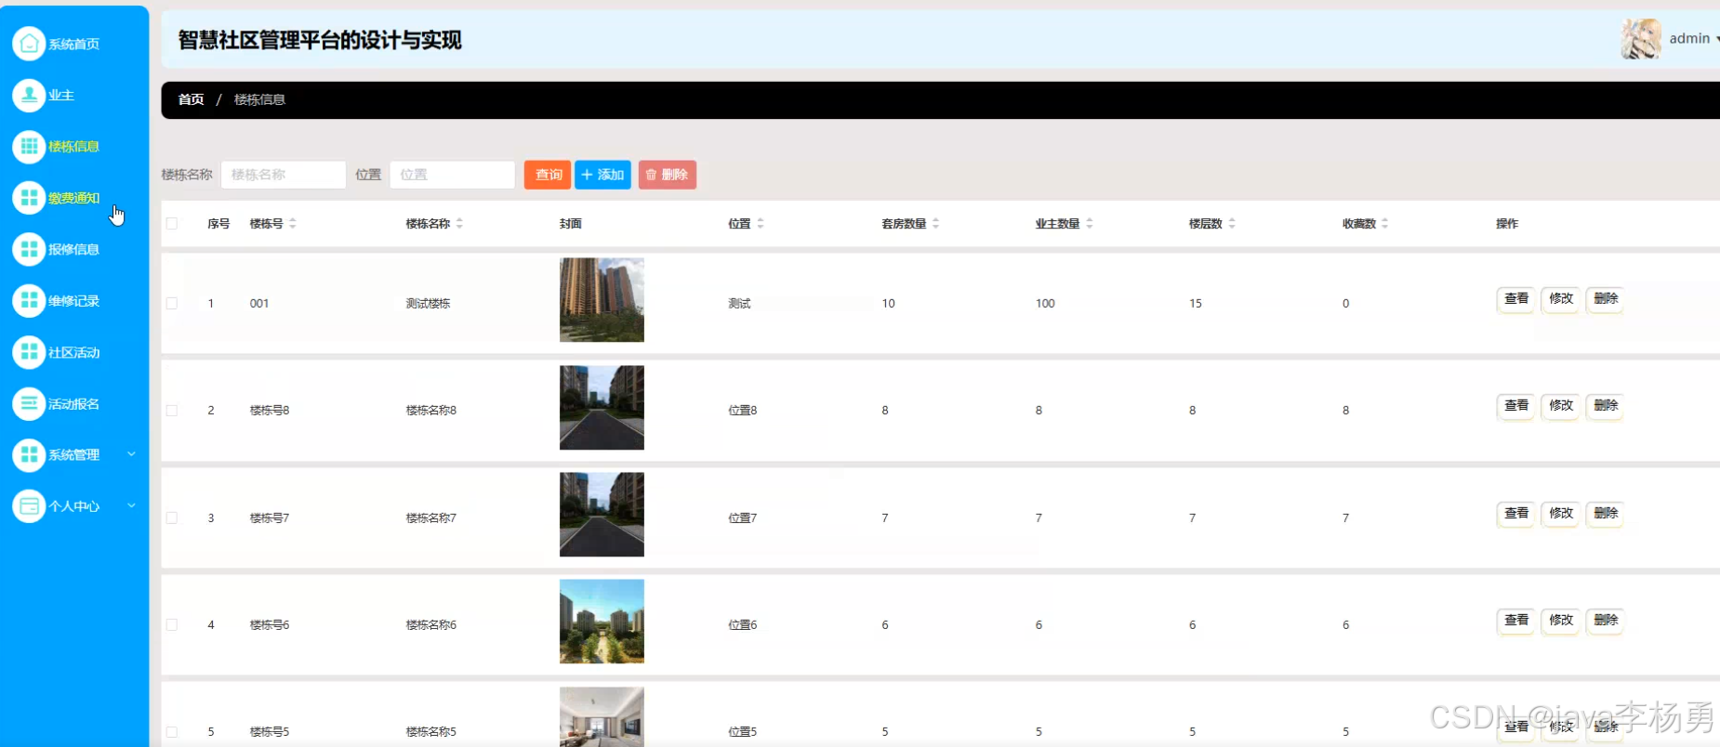Viewport: 1720px width, 747px height.
Task: Open the 系统首页 home icon
Action: [29, 44]
